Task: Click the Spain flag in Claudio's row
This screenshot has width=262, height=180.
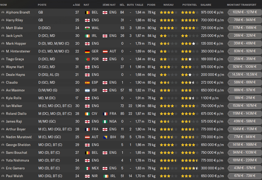Action: [87, 82]
